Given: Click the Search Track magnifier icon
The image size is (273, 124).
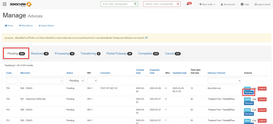Looking at the screenshot, I should coord(178,4).
